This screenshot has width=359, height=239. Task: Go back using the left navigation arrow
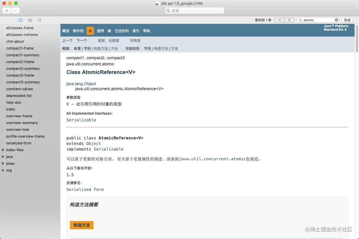[x=6, y=10]
